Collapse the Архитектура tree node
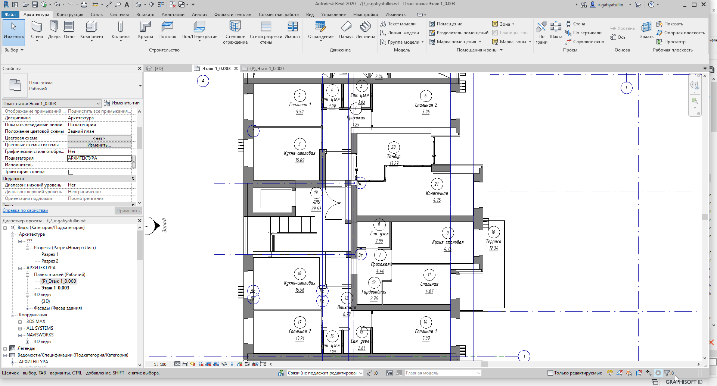Viewport: 717px width, 386px height. click(x=12, y=235)
